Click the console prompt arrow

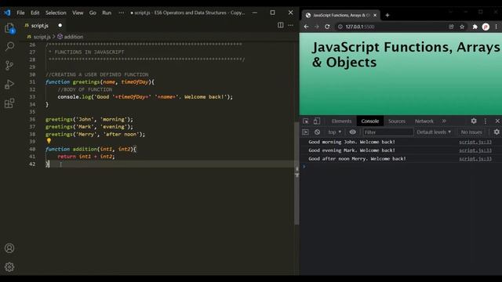point(304,166)
